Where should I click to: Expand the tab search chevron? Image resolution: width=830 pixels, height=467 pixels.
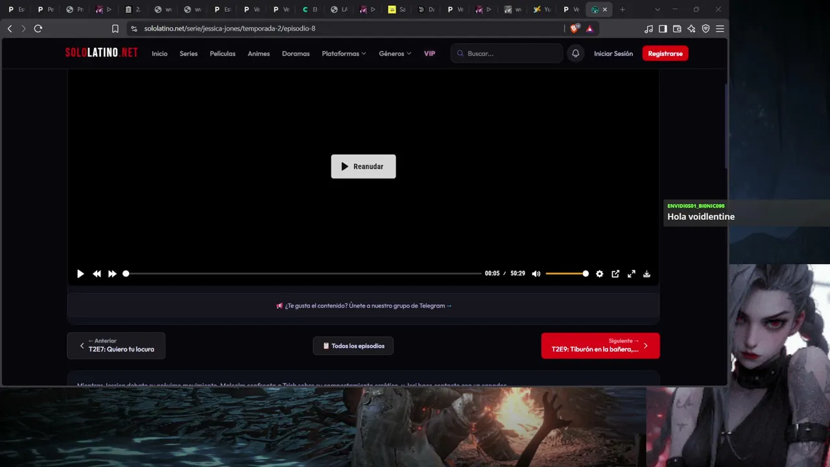click(x=658, y=10)
